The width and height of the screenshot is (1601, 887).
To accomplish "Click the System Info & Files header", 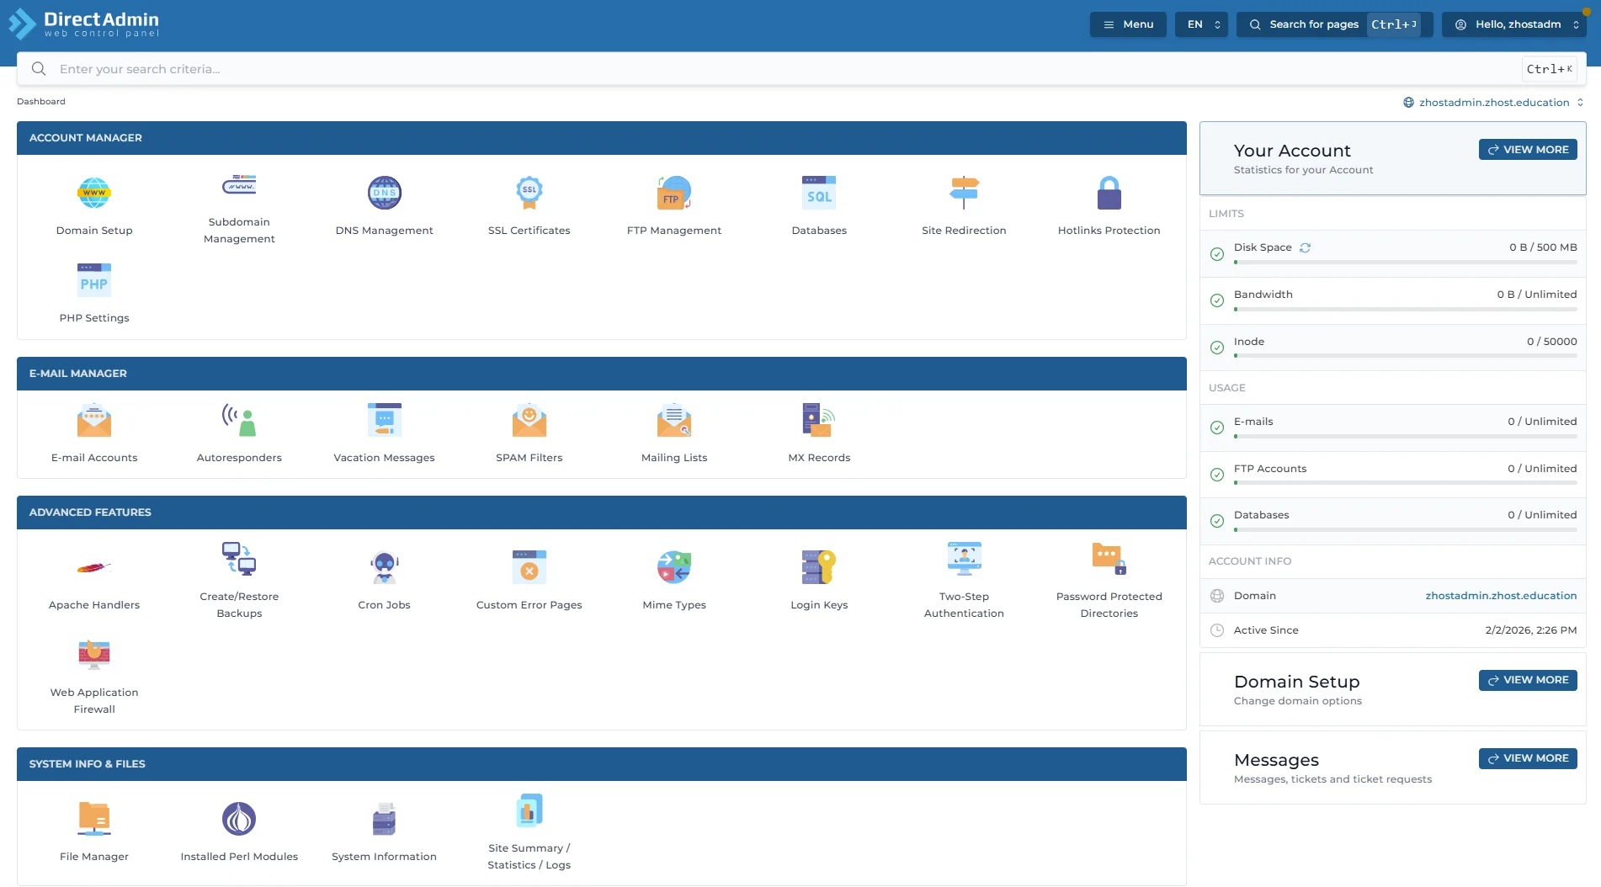I will (602, 764).
